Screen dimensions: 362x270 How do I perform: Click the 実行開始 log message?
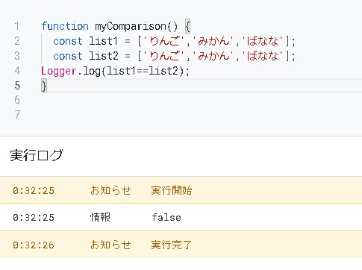(172, 190)
